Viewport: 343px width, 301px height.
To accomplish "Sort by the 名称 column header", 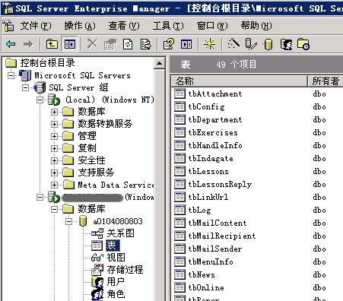I will pos(239,81).
